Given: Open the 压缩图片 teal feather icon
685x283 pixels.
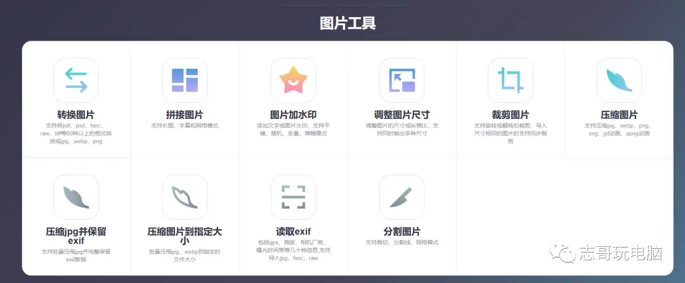Looking at the screenshot, I should click(x=619, y=80).
